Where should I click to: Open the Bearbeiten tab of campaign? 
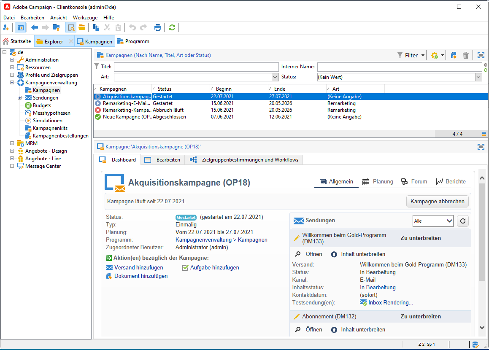click(x=162, y=160)
